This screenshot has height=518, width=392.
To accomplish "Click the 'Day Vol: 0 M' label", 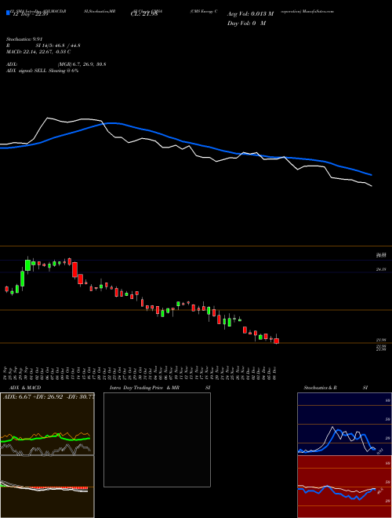I will click(x=246, y=24).
